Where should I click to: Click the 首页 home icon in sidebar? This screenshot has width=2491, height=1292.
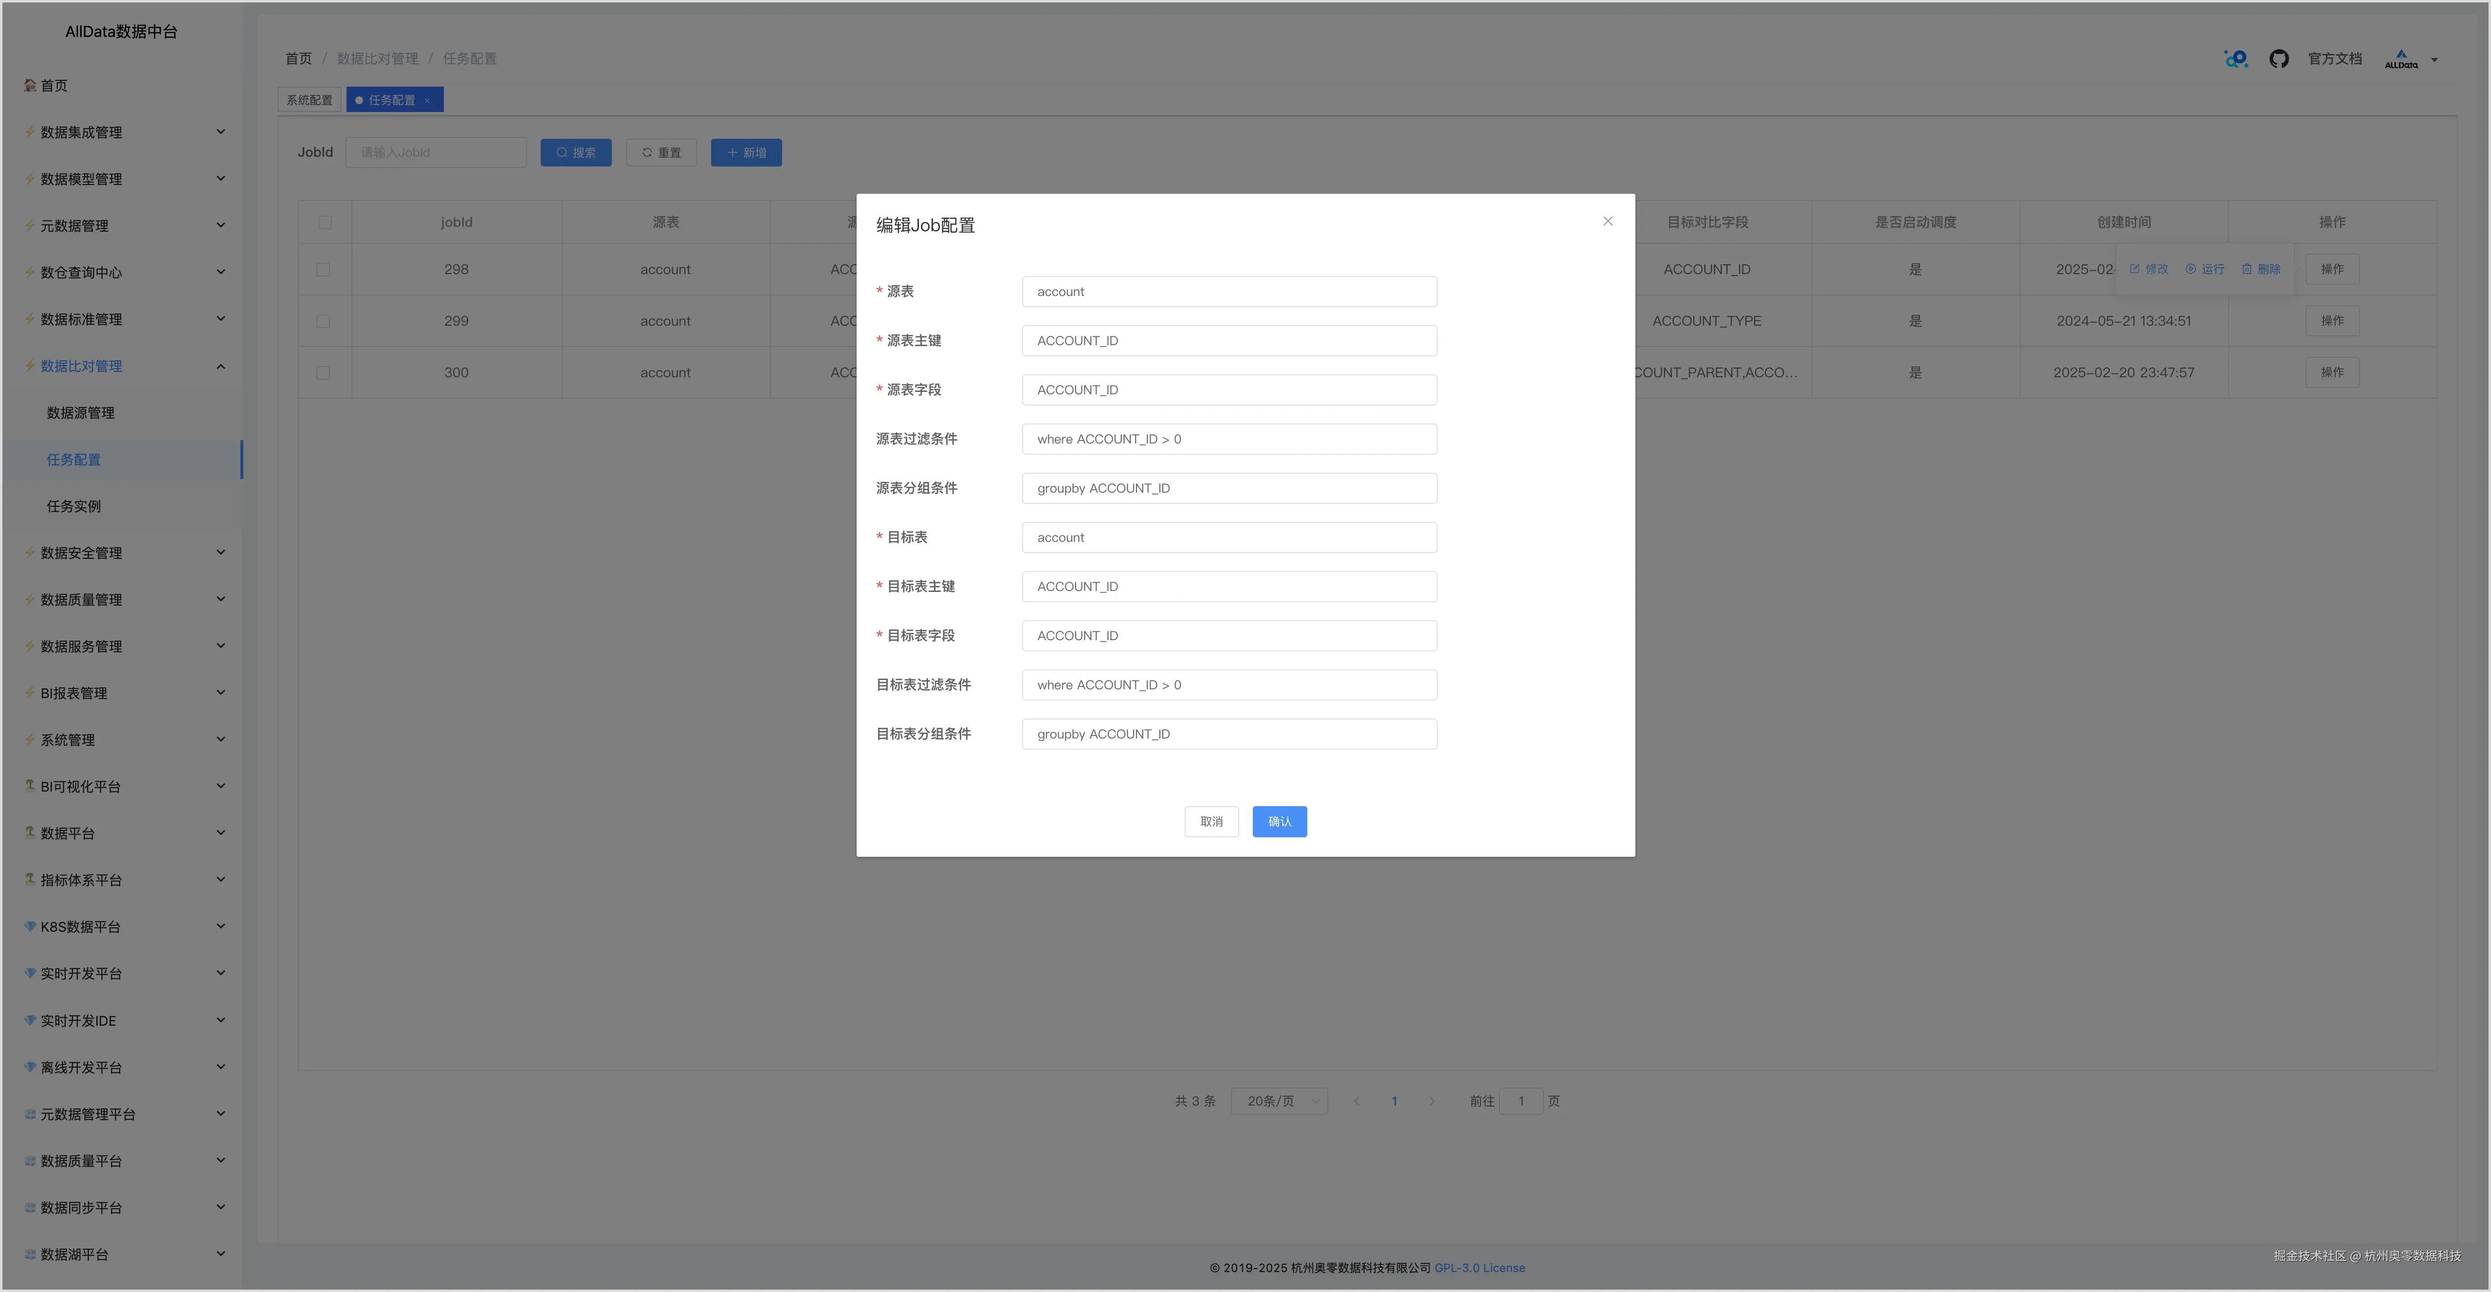30,85
